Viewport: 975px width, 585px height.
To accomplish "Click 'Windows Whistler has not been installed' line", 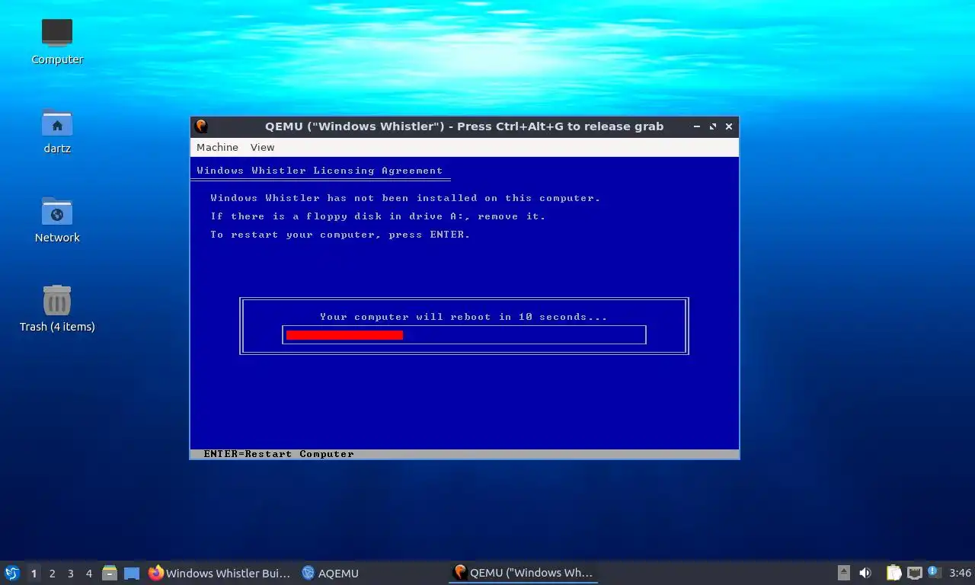I will click(405, 198).
